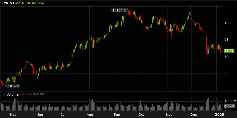Click the L: 81.25 low label
This screenshot has height=118, width=237.
point(12,86)
